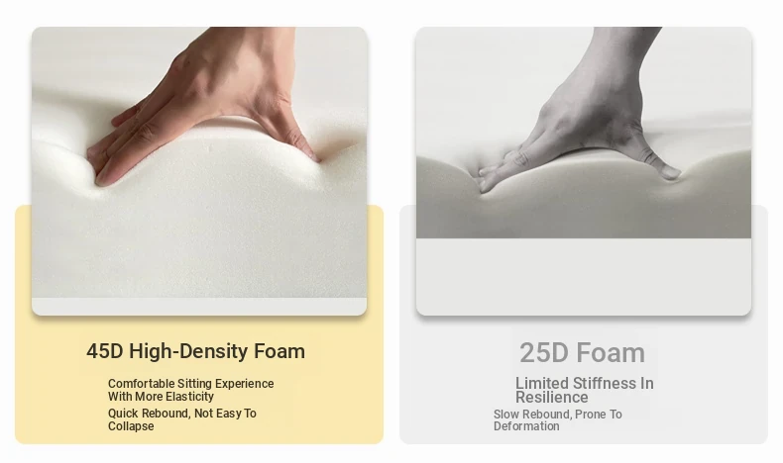Select the Quick Rebound, Not Easy To Collapse text

[x=181, y=419]
